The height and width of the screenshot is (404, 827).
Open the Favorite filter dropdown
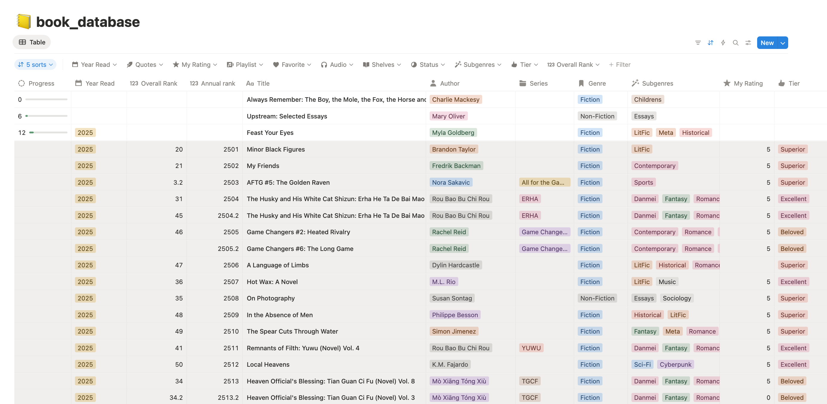click(292, 64)
